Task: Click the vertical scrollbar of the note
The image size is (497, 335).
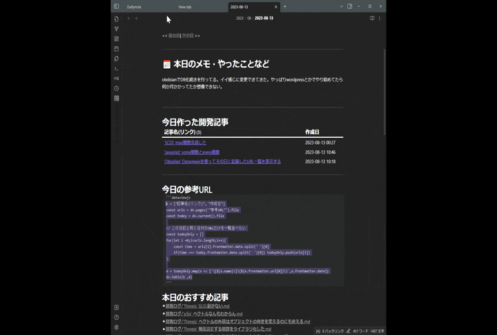Action: coord(384,92)
